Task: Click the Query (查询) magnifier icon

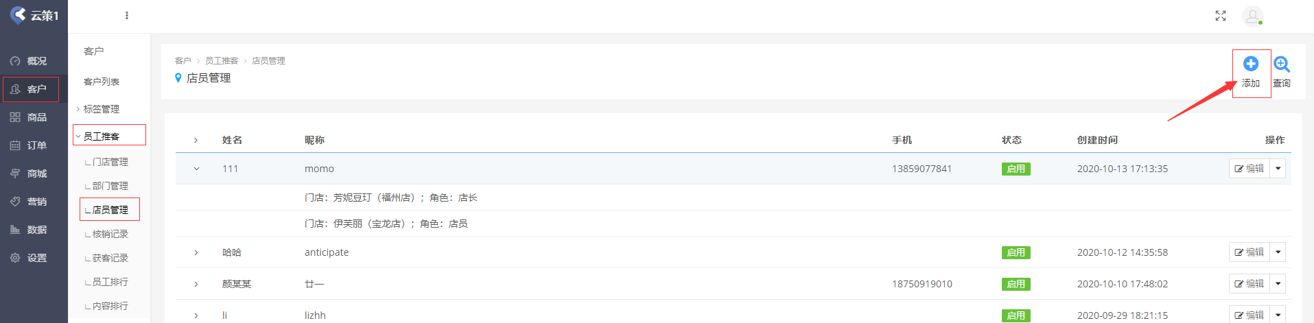Action: 1281,64
